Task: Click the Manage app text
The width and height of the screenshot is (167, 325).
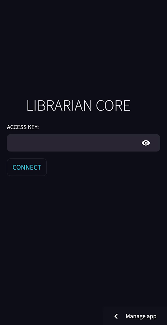Action: [x=141, y=316]
